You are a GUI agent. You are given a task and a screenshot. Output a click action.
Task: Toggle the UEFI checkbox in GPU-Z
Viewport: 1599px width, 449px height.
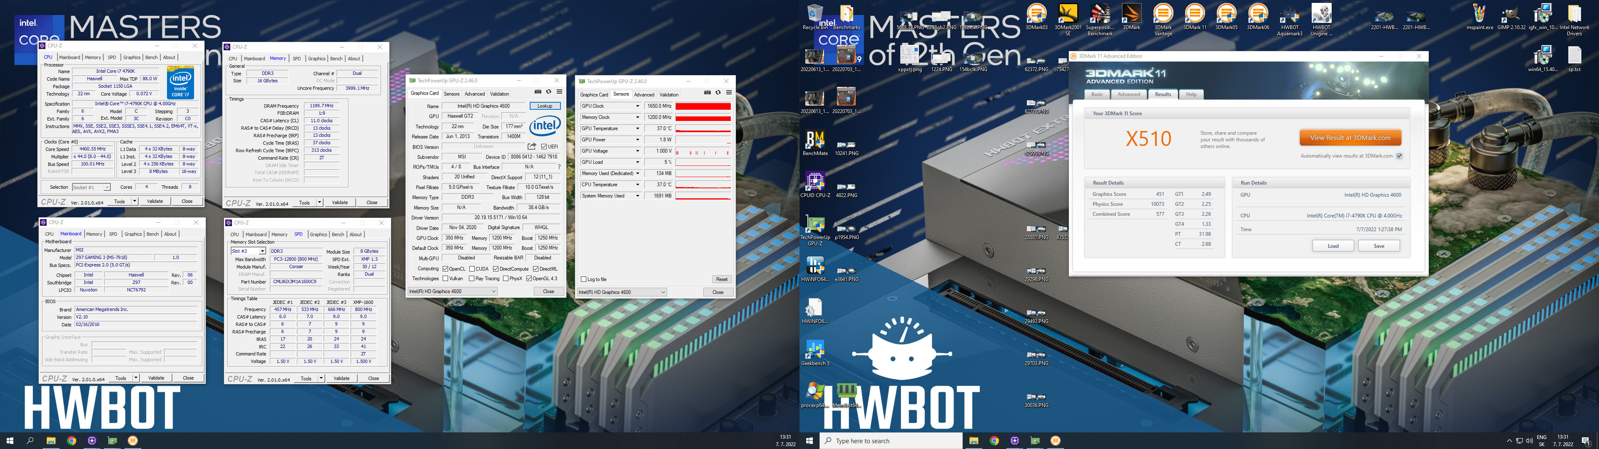[544, 147]
